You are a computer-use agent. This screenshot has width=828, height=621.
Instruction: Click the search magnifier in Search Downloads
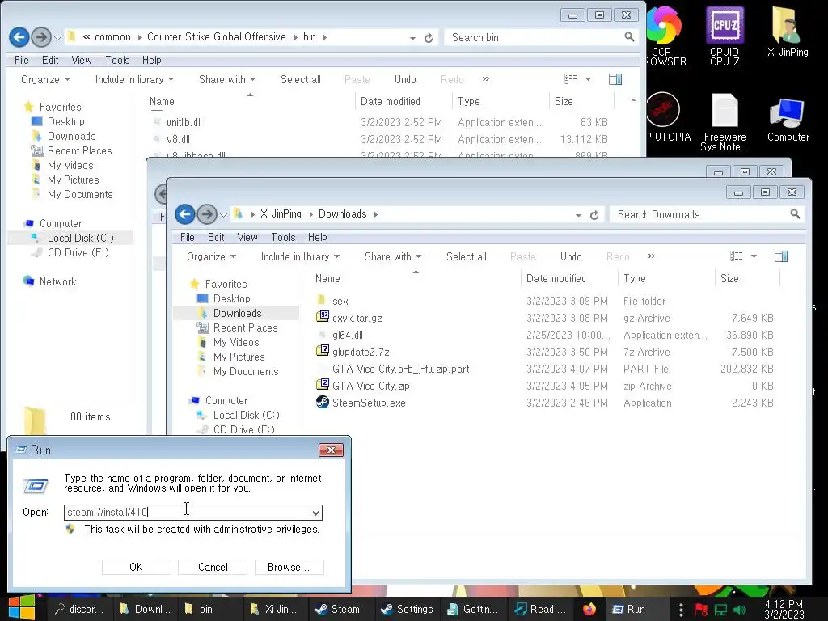795,213
